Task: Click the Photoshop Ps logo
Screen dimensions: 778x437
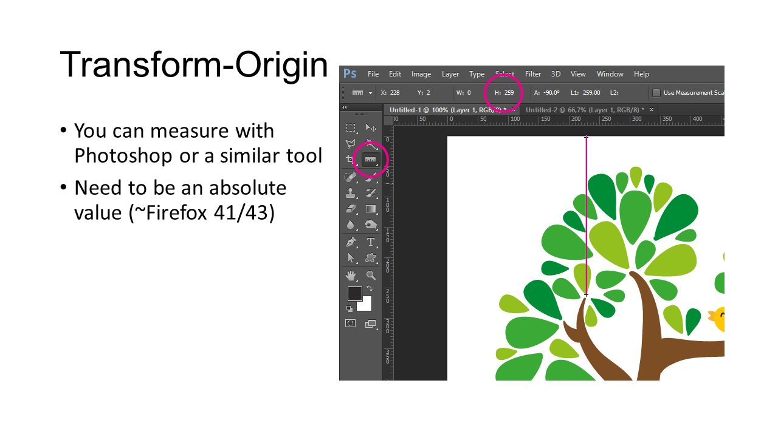Action: pyautogui.click(x=350, y=73)
